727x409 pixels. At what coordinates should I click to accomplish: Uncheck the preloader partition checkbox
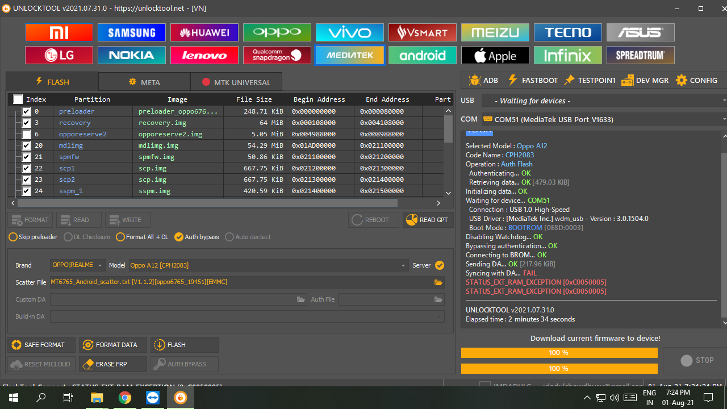coord(27,111)
